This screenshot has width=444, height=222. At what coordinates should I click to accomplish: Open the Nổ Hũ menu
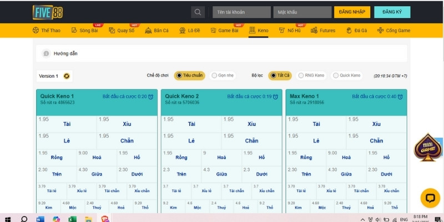tap(290, 31)
